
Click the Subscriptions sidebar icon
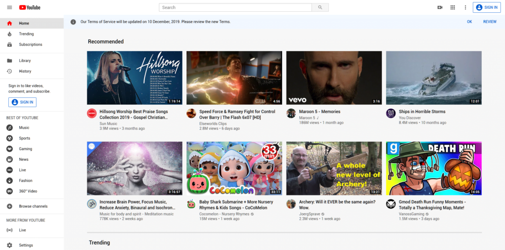coord(9,44)
